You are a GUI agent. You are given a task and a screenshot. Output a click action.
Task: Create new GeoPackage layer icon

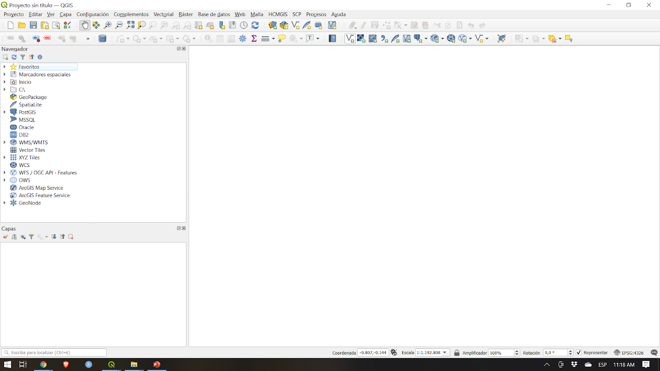pyautogui.click(x=284, y=25)
